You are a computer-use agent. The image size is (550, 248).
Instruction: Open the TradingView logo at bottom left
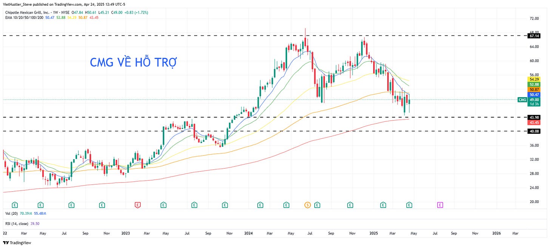[x=17, y=243]
